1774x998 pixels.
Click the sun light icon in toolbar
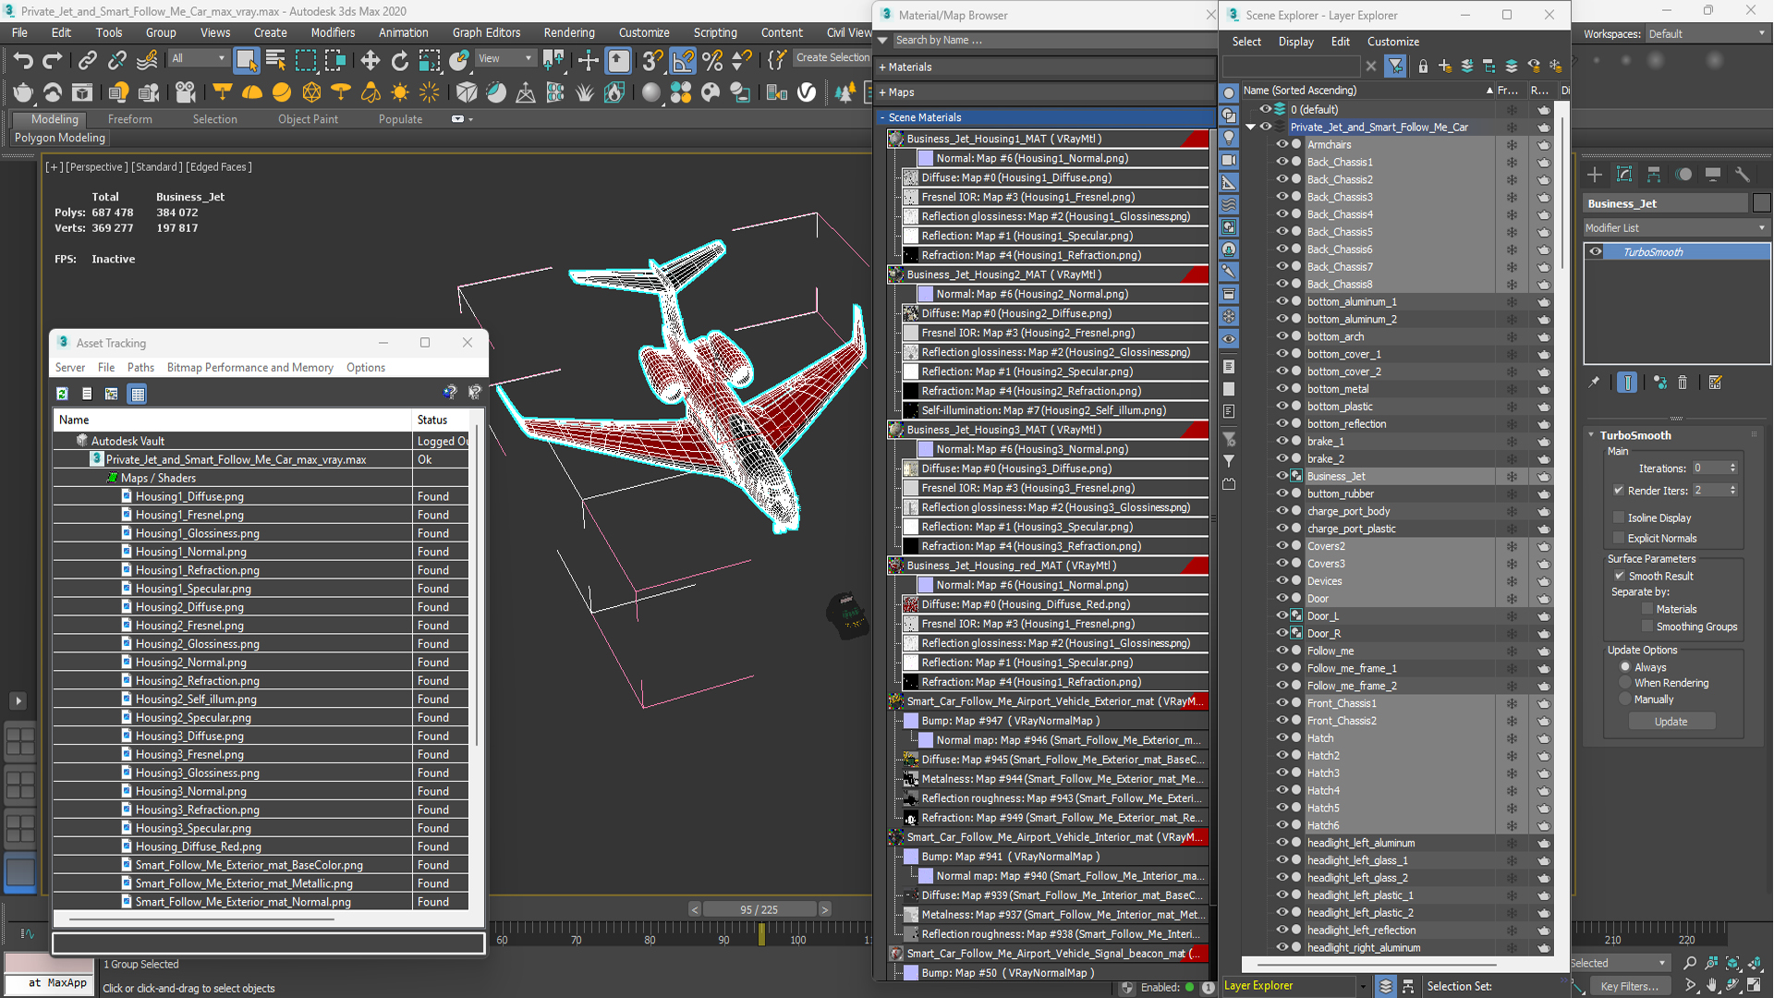400,92
